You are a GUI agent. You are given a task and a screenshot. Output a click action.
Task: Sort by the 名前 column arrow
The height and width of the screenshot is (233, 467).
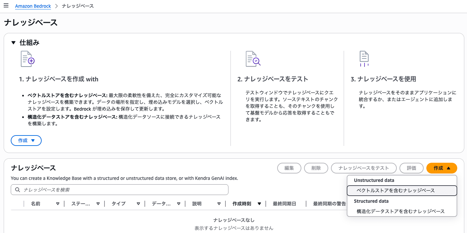[x=58, y=204]
